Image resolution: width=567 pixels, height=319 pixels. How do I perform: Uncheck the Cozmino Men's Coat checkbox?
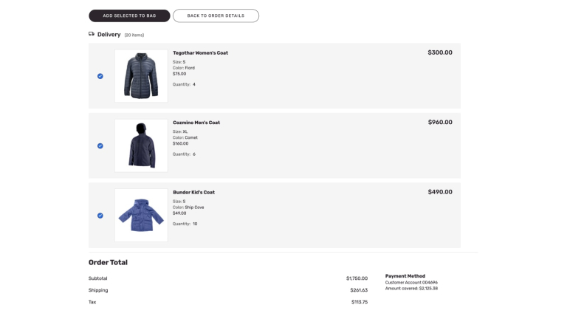click(x=100, y=145)
